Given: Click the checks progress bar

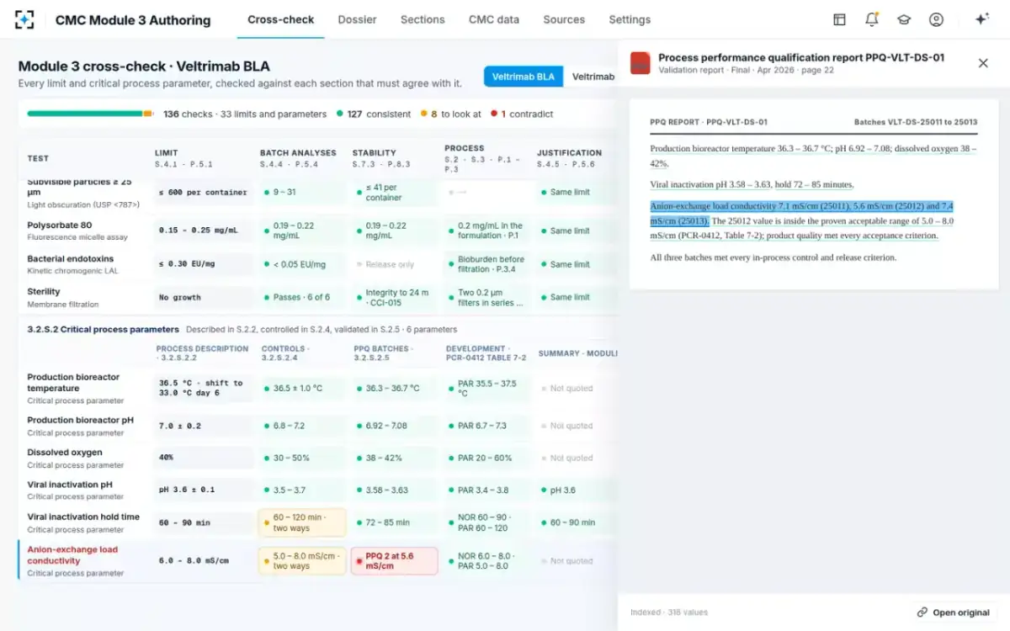Looking at the screenshot, I should pyautogui.click(x=90, y=114).
